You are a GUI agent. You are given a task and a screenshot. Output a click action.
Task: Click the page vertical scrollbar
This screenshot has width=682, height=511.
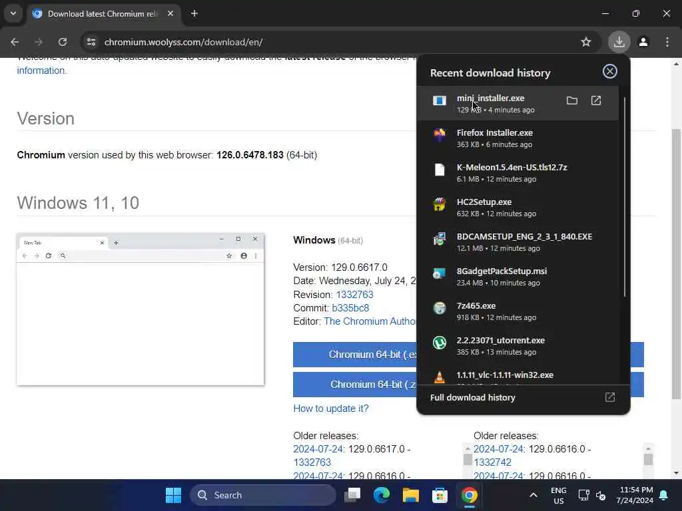(x=676, y=265)
